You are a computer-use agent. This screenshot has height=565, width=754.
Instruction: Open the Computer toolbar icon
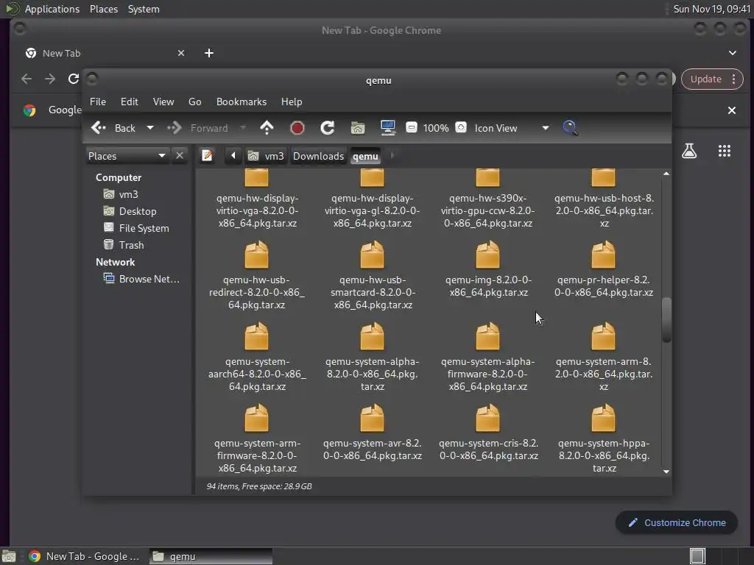pyautogui.click(x=387, y=128)
